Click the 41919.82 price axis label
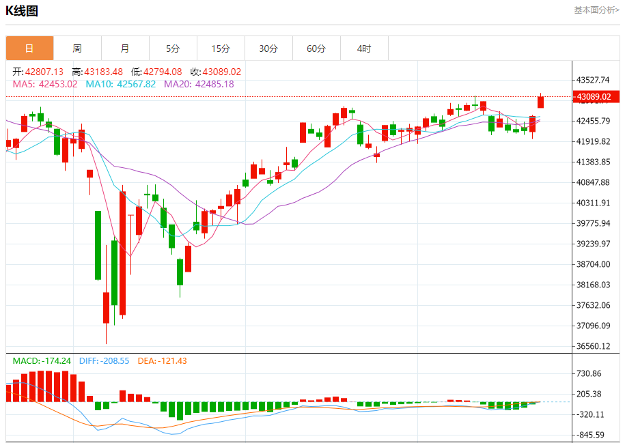This screenshot has width=625, height=443. click(593, 141)
